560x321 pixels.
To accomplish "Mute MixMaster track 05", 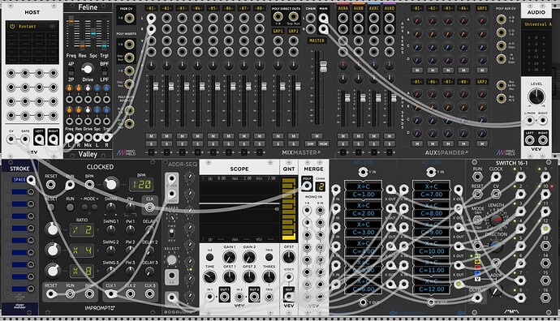I will click(213, 136).
